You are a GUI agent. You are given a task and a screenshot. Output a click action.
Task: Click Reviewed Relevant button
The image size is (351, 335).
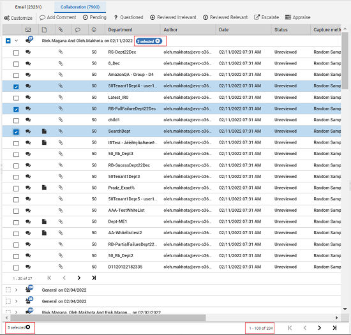225,17
